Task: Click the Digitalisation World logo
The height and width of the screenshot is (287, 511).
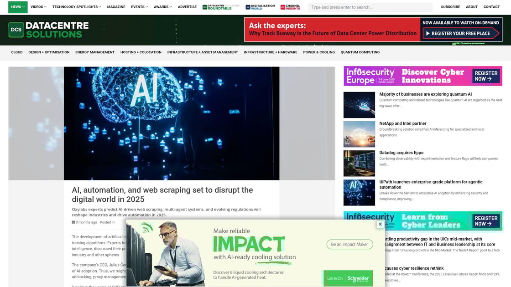Action: click(260, 7)
